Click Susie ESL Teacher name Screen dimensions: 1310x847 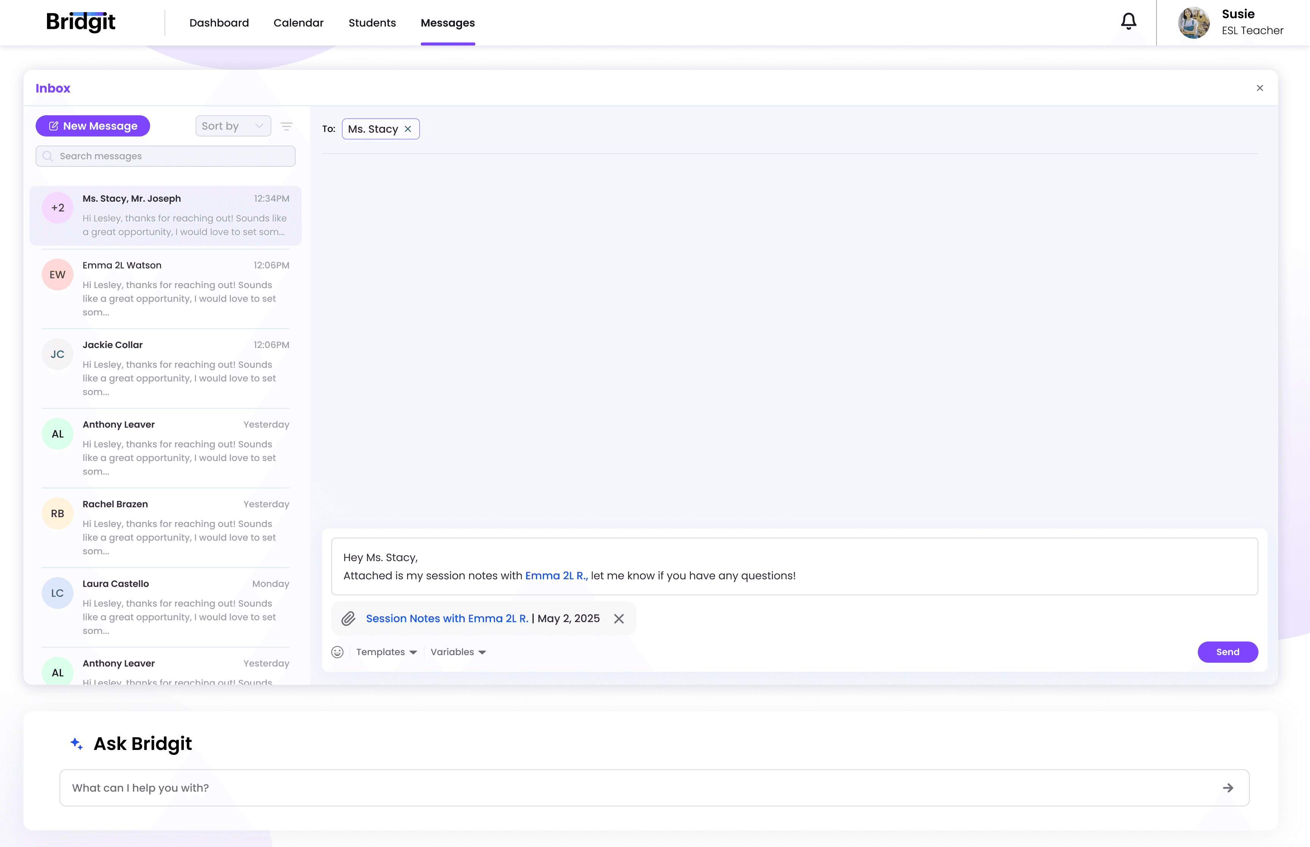[x=1252, y=22]
